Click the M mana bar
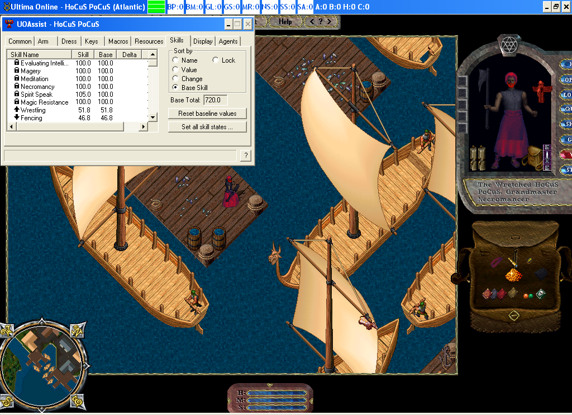This screenshot has height=415, width=572. 277,400
